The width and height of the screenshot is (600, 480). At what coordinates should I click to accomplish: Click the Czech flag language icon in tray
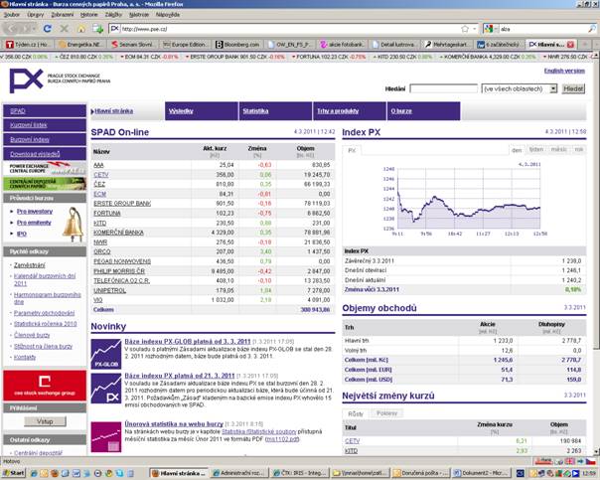coord(591,461)
